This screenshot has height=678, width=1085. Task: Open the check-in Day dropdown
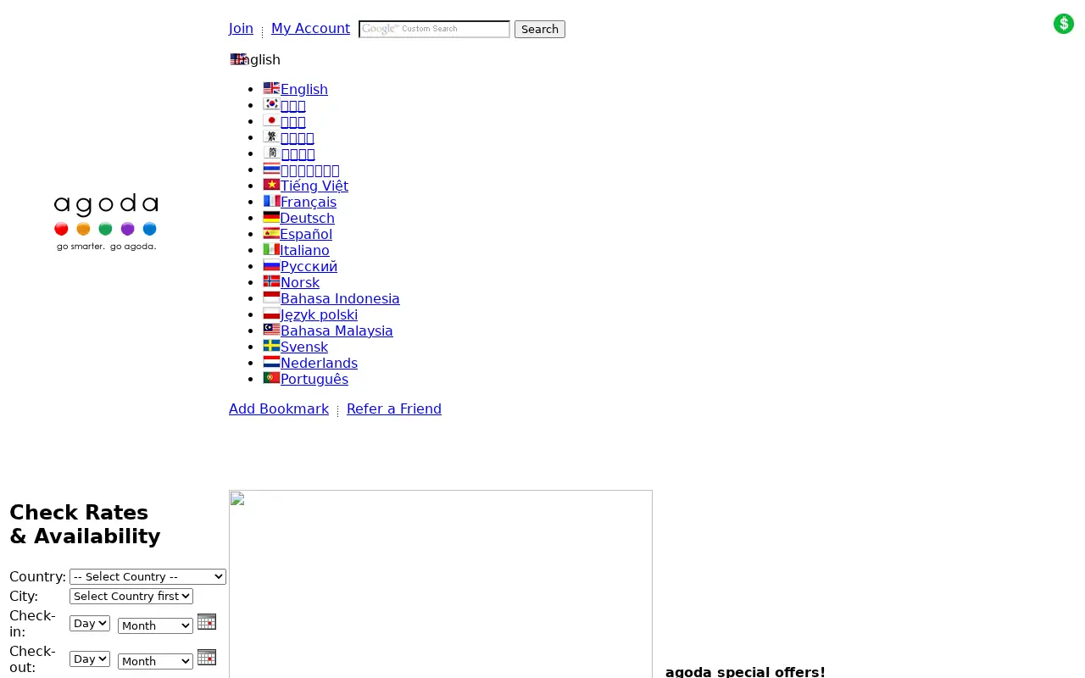coord(90,623)
